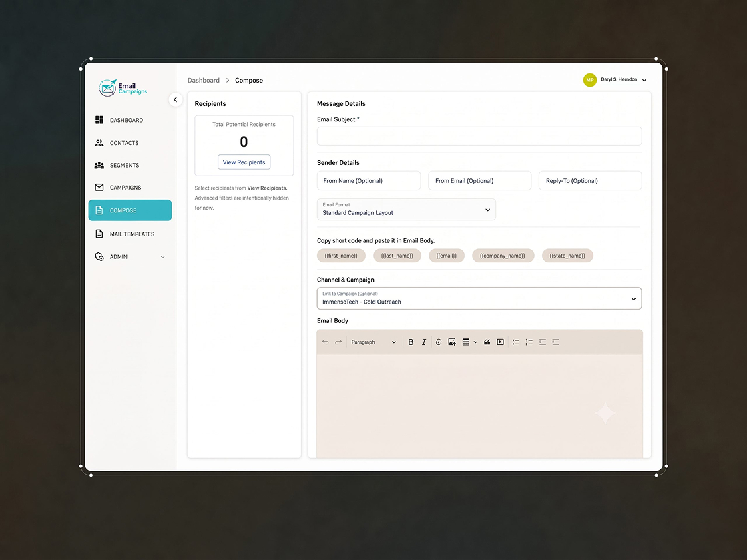Copy the {{last_name}} short code
This screenshot has width=747, height=560.
(x=397, y=256)
